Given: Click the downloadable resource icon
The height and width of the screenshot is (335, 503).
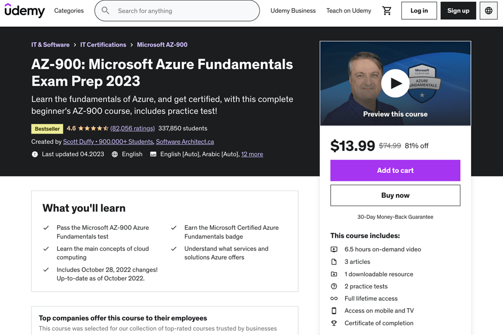Looking at the screenshot, I should [334, 274].
